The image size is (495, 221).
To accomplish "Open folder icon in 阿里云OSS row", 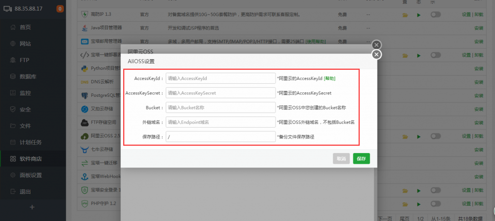I will (x=406, y=137).
